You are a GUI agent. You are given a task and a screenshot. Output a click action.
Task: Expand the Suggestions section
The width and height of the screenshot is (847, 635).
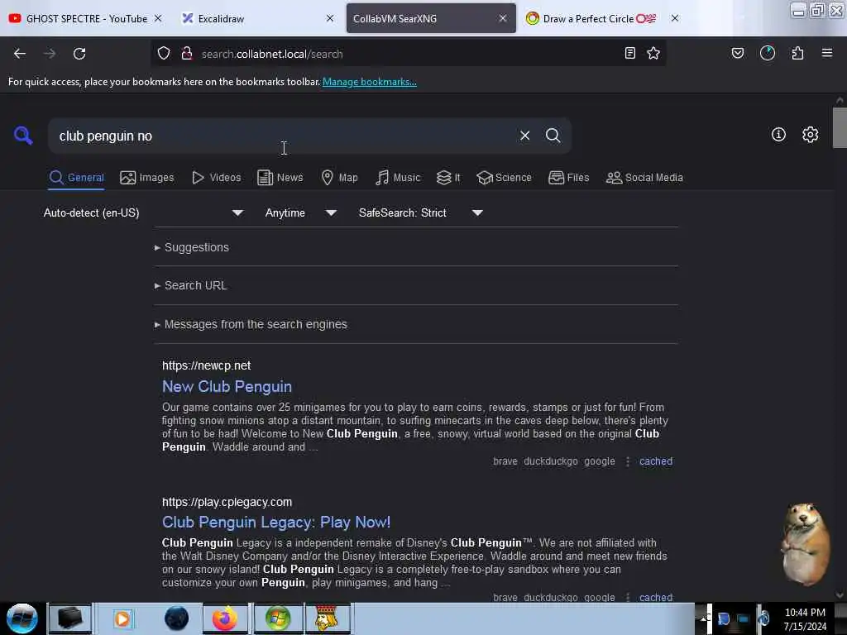coord(192,247)
